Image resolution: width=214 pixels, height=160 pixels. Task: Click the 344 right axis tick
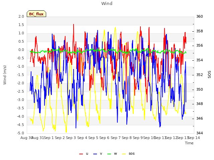(200, 133)
